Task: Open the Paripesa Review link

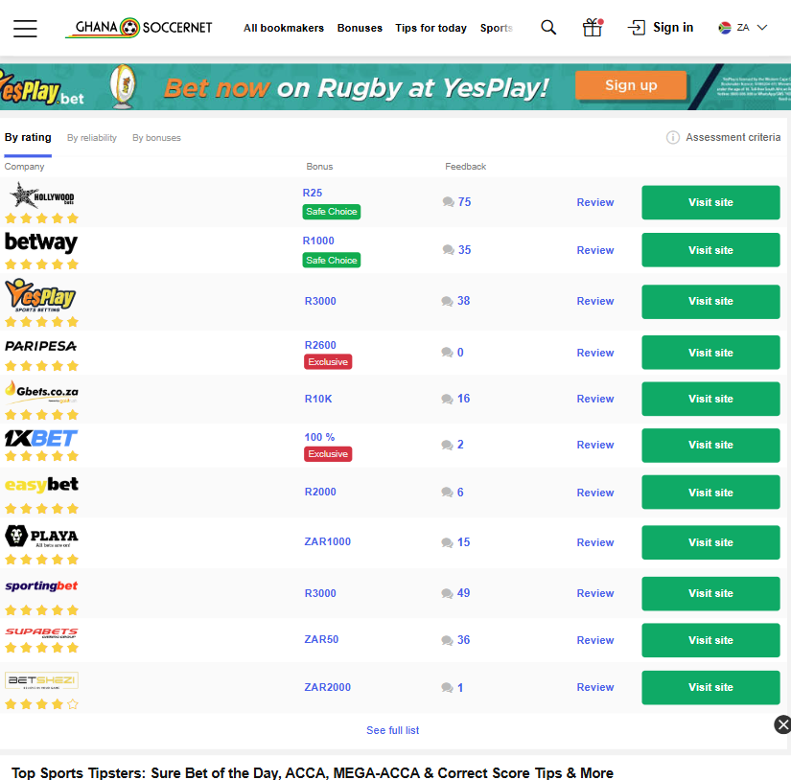Action: (595, 353)
